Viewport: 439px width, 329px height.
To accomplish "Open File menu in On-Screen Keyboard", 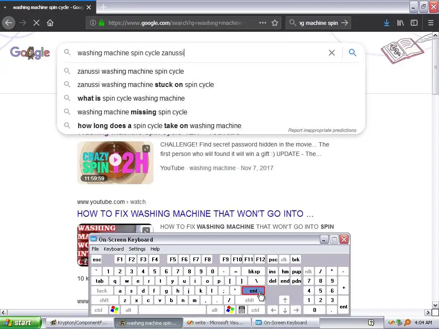I will tap(95, 249).
